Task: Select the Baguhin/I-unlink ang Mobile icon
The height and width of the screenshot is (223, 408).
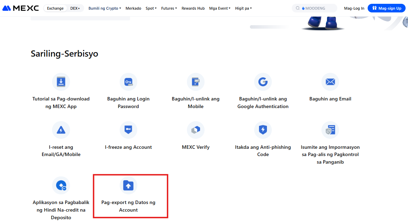Action: point(196,82)
